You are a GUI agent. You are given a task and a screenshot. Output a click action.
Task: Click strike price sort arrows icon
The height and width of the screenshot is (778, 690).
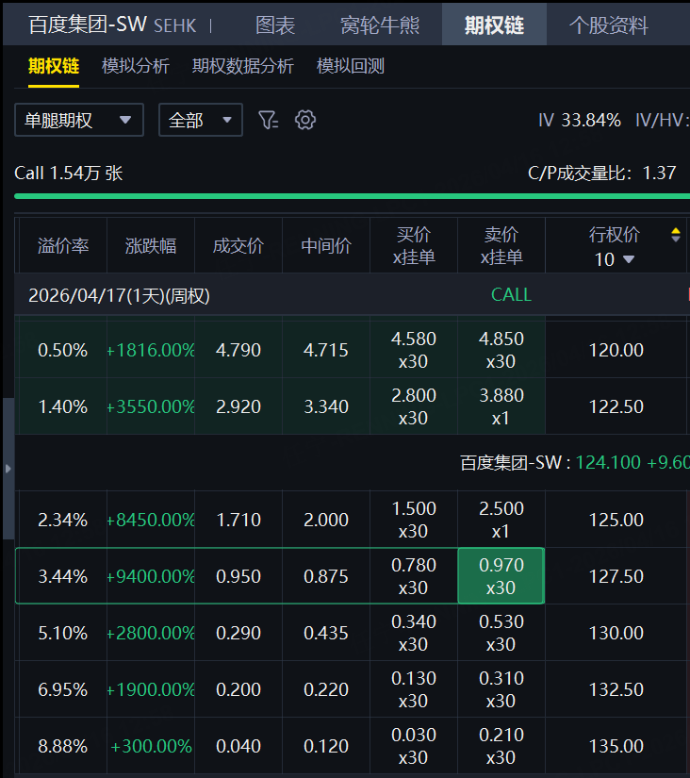point(675,235)
